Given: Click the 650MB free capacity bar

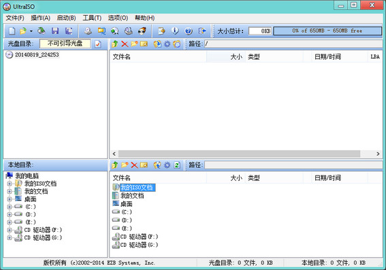Looking at the screenshot, I should (x=327, y=31).
